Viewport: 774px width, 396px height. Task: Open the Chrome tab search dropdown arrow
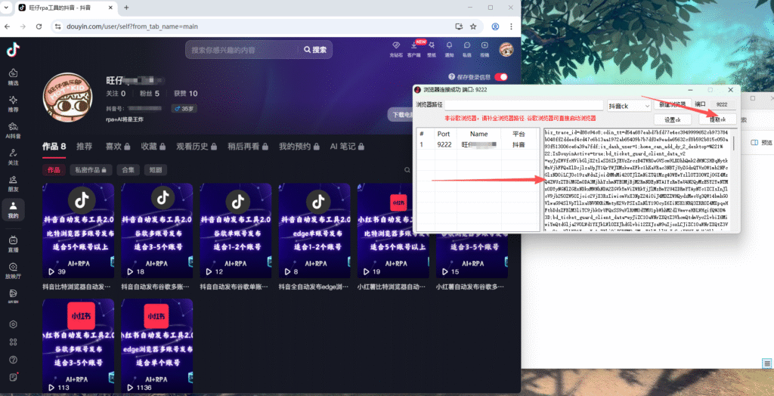coord(7,8)
